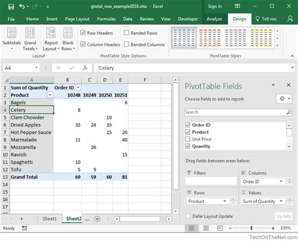Screen dimensions: 298x242
Task: Click the Save icon in the title bar
Action: pos(11,6)
